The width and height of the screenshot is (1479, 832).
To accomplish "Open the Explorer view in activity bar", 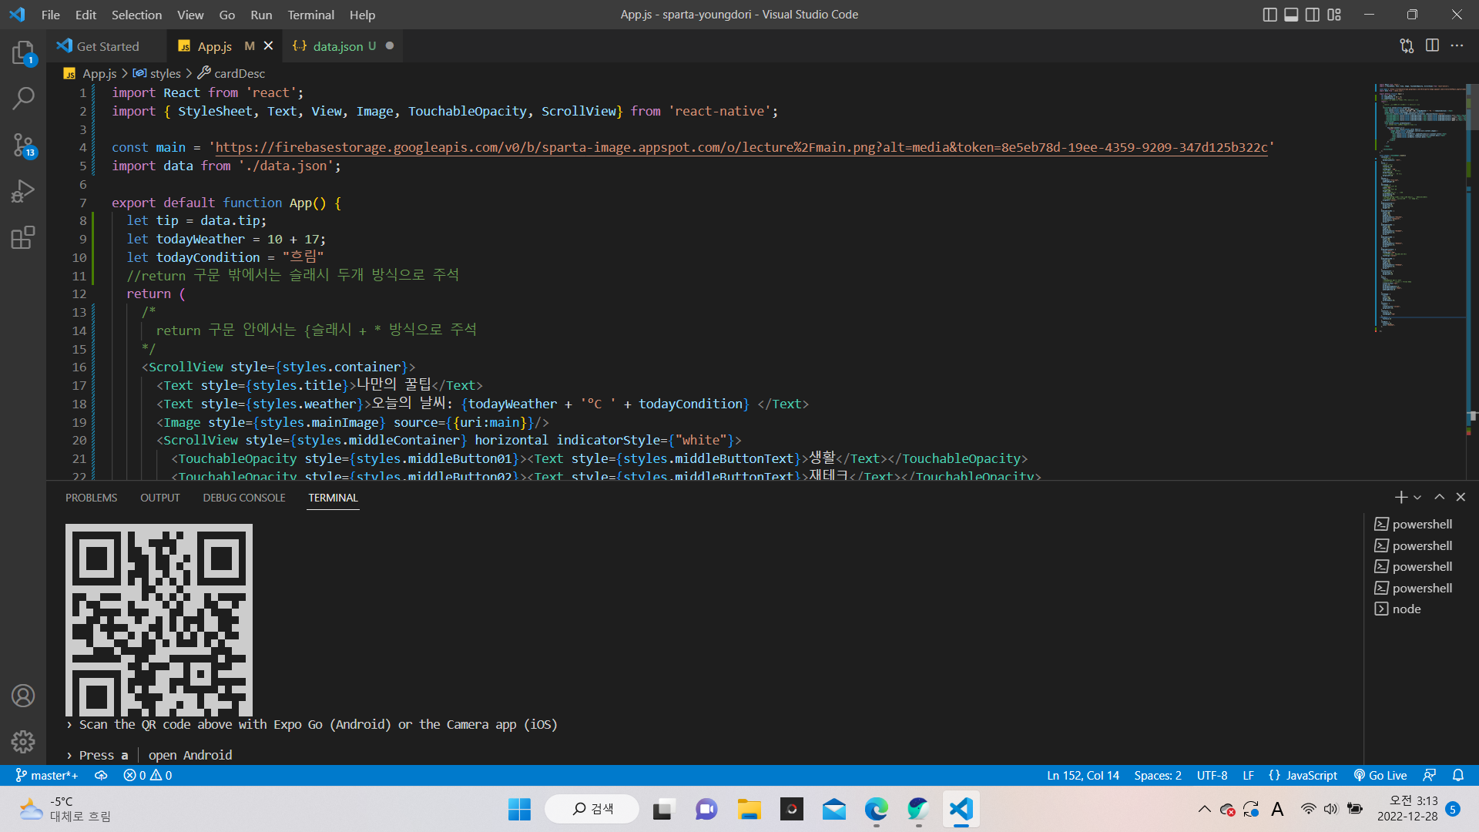I will [23, 52].
